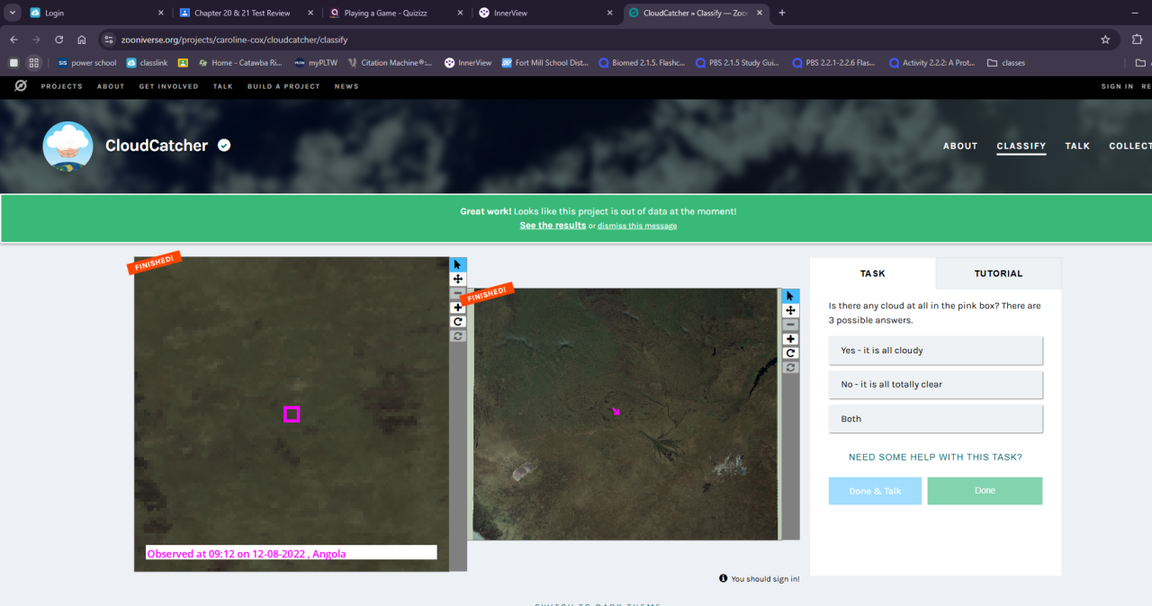Reset the view of the wide-area image
This screenshot has height=606, width=1152.
[x=791, y=367]
